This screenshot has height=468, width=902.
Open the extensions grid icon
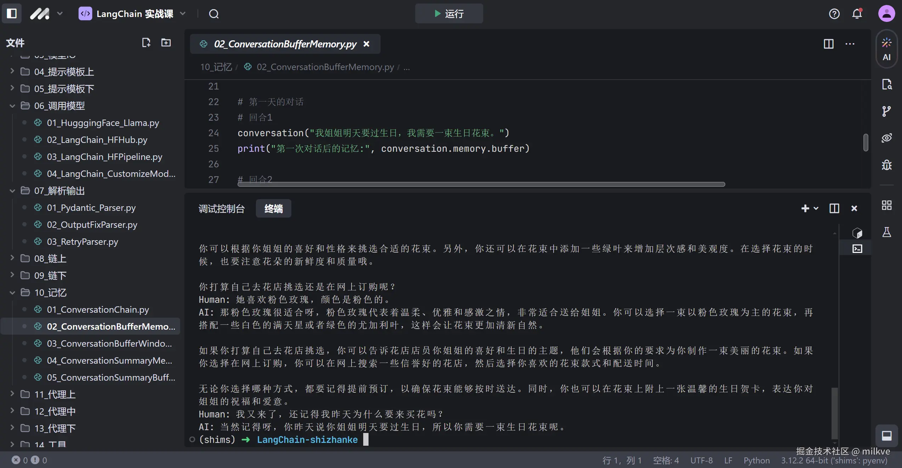[886, 205]
